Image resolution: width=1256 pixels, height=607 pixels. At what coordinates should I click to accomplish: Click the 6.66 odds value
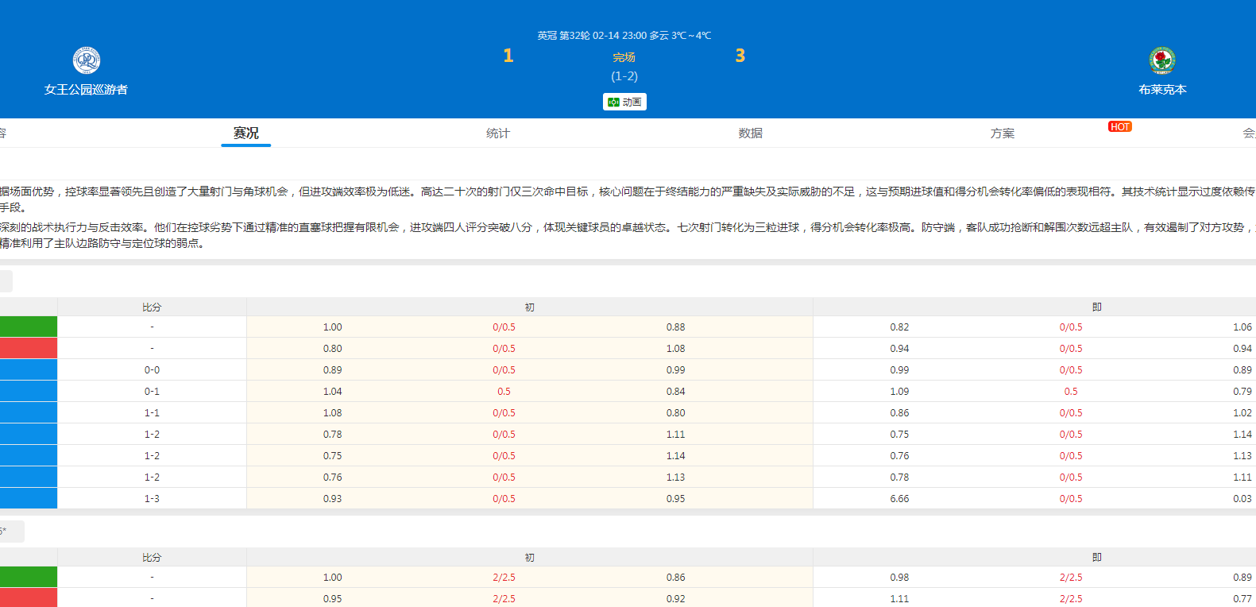tap(899, 499)
